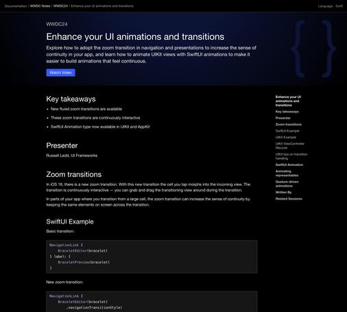Click the 'Basic transition:' label

point(60,231)
